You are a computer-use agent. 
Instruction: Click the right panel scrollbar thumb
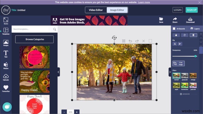point(201,50)
